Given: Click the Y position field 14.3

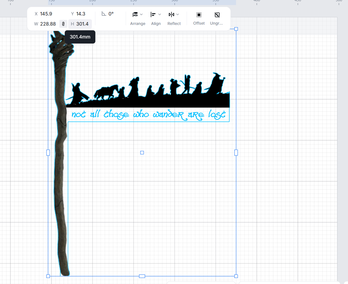Looking at the screenshot, I should [81, 14].
